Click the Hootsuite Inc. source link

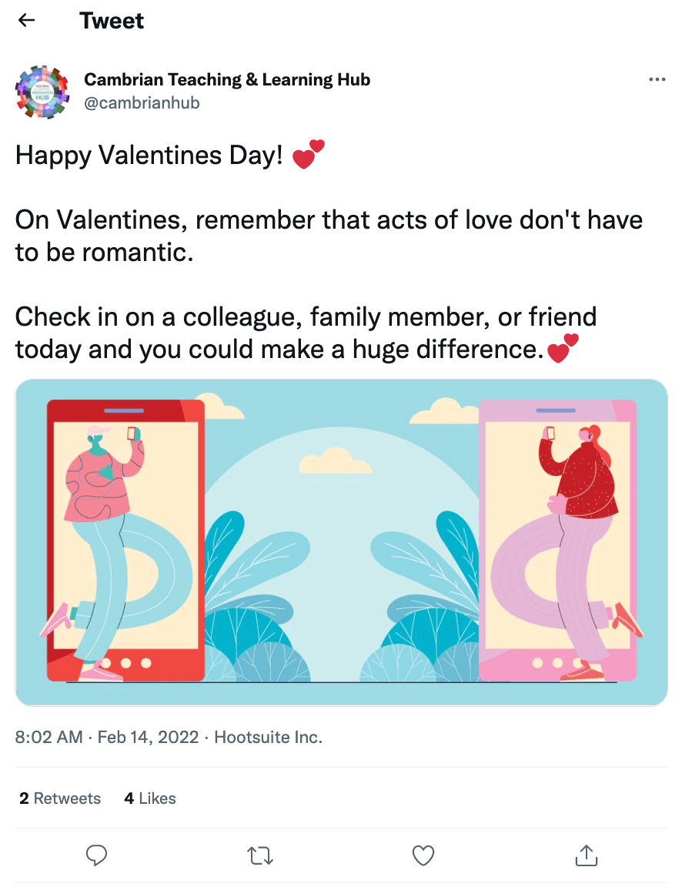click(x=268, y=737)
